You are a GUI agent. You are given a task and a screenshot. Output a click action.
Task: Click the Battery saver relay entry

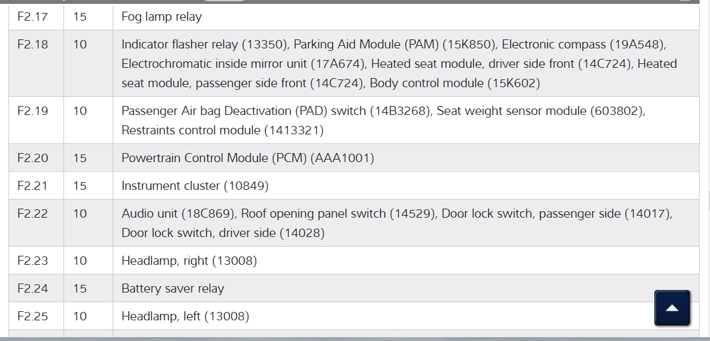click(172, 289)
